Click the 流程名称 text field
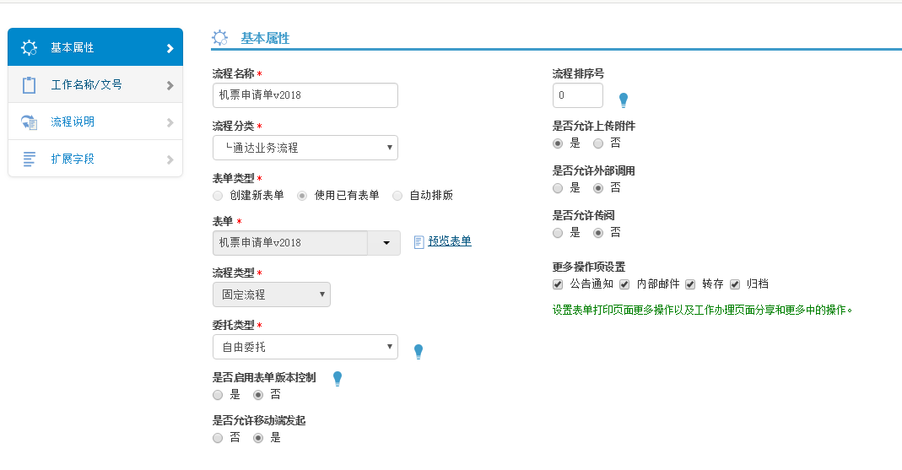 (x=305, y=95)
